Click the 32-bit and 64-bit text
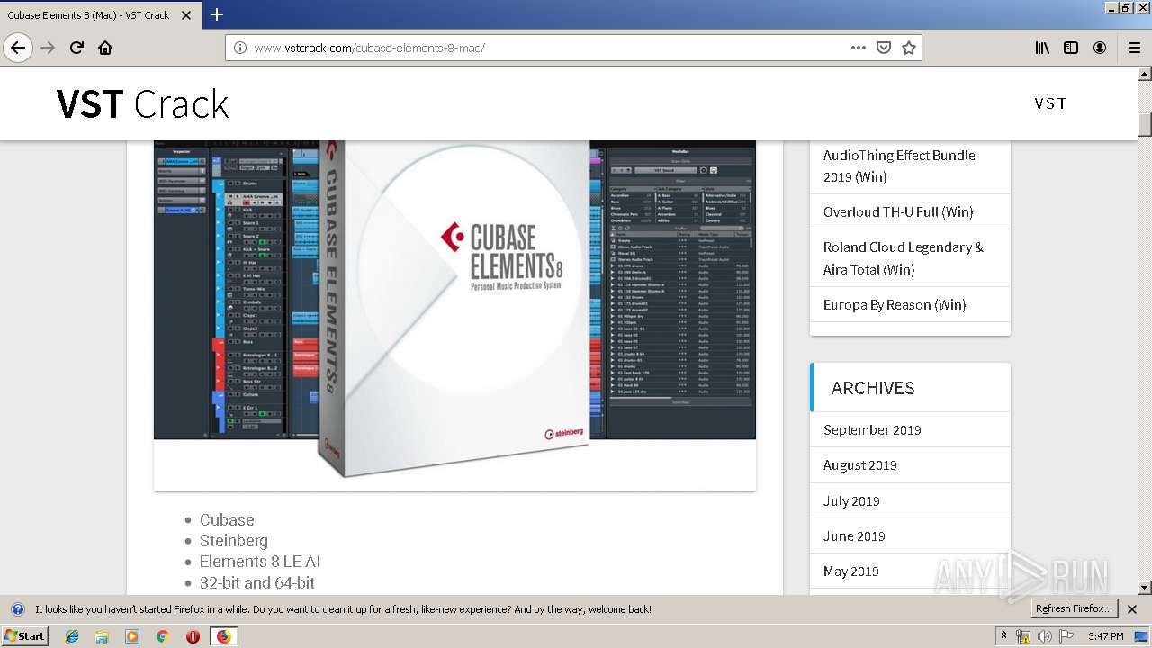 257,582
